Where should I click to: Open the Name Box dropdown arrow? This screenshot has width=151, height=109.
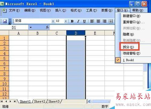[31, 28]
